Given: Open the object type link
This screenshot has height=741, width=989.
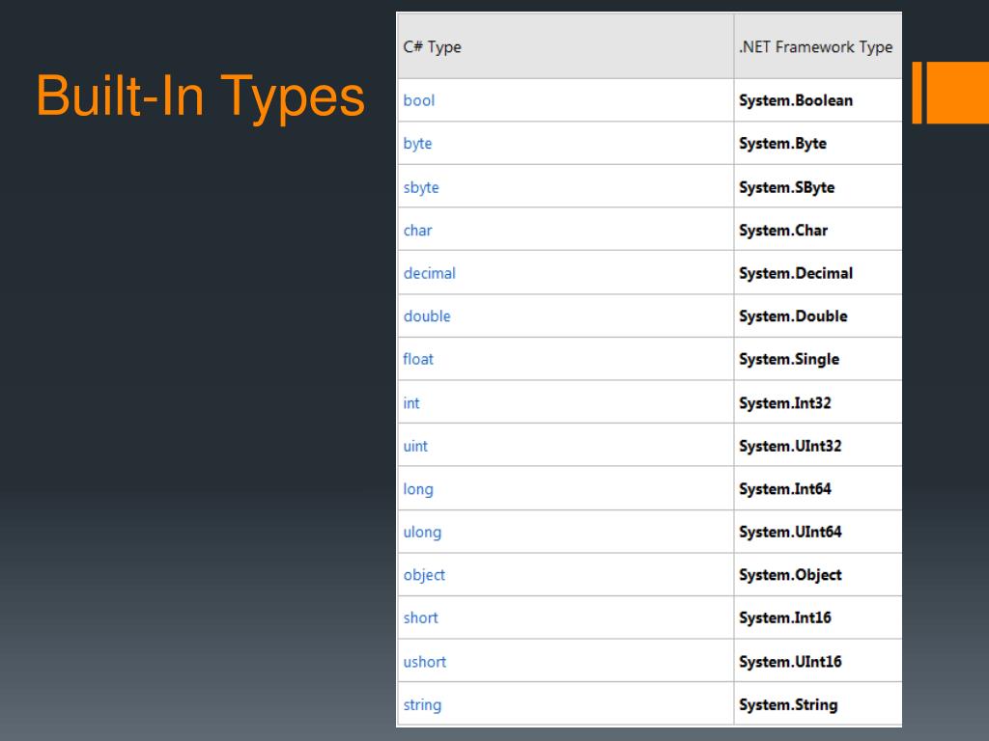Looking at the screenshot, I should point(424,575).
